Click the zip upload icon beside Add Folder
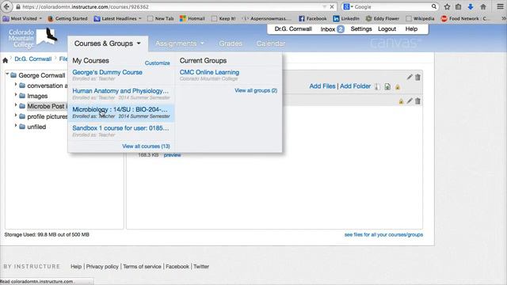507x285 pixels. pyautogui.click(x=377, y=86)
